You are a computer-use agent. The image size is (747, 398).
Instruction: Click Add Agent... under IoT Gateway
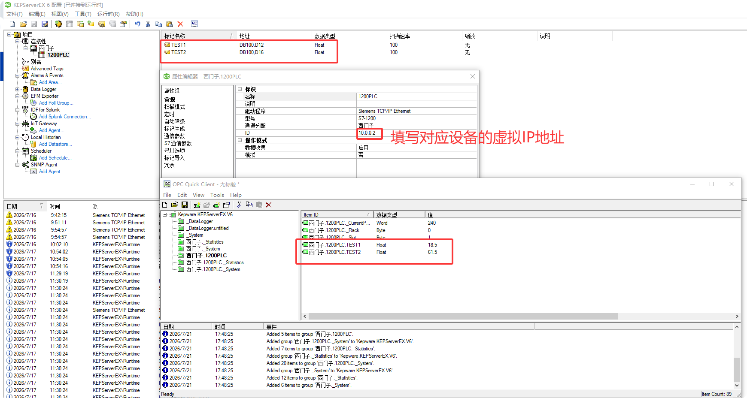pos(52,130)
